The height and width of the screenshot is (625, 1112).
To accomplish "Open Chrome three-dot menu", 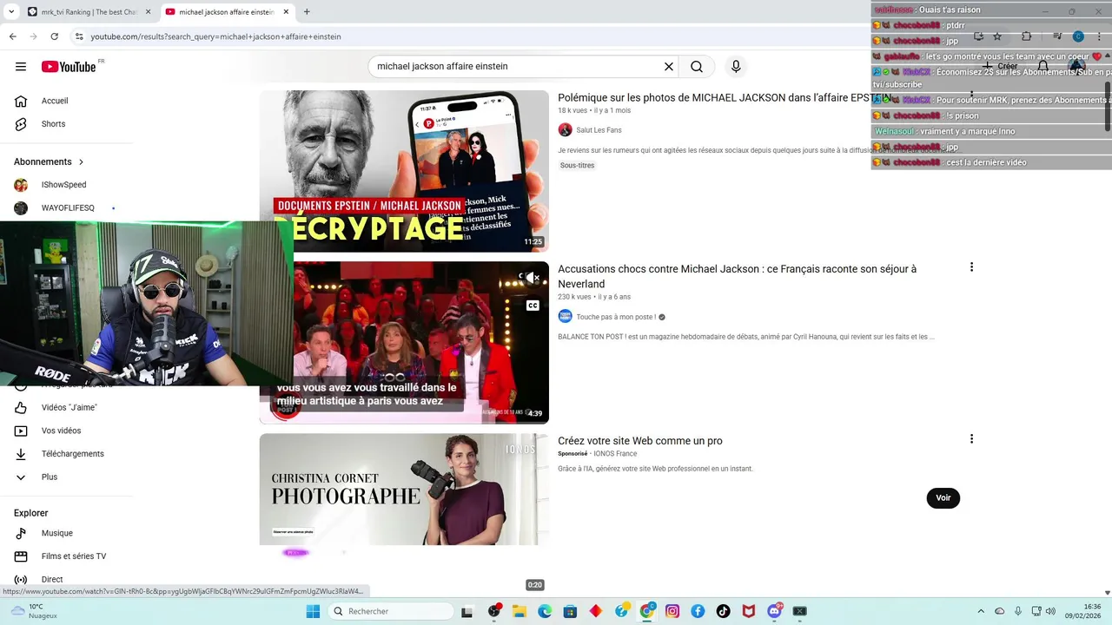I will tap(1099, 36).
